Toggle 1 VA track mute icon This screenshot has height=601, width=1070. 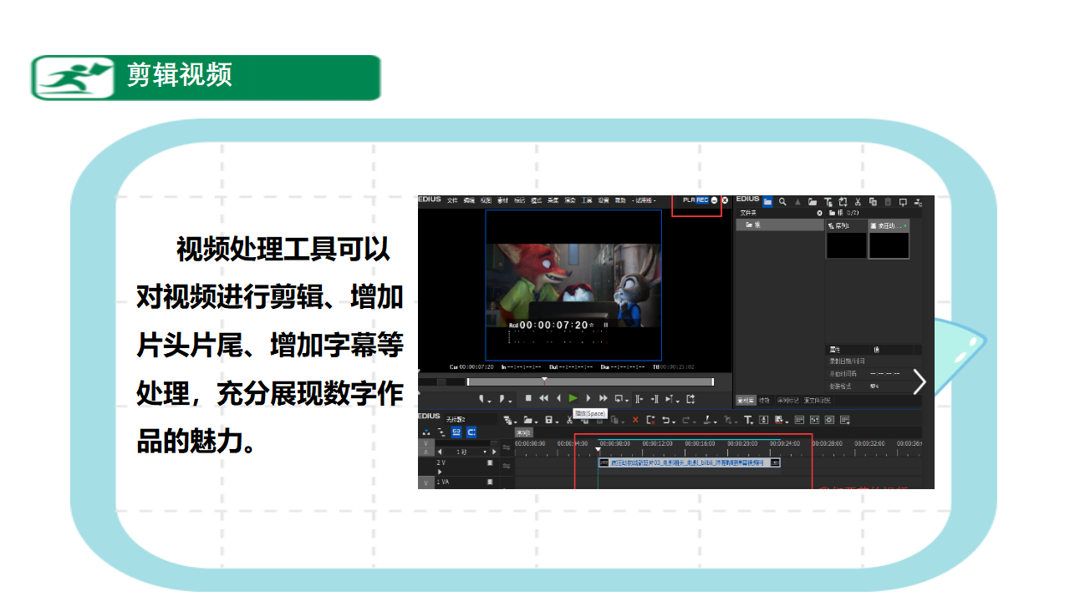[490, 482]
